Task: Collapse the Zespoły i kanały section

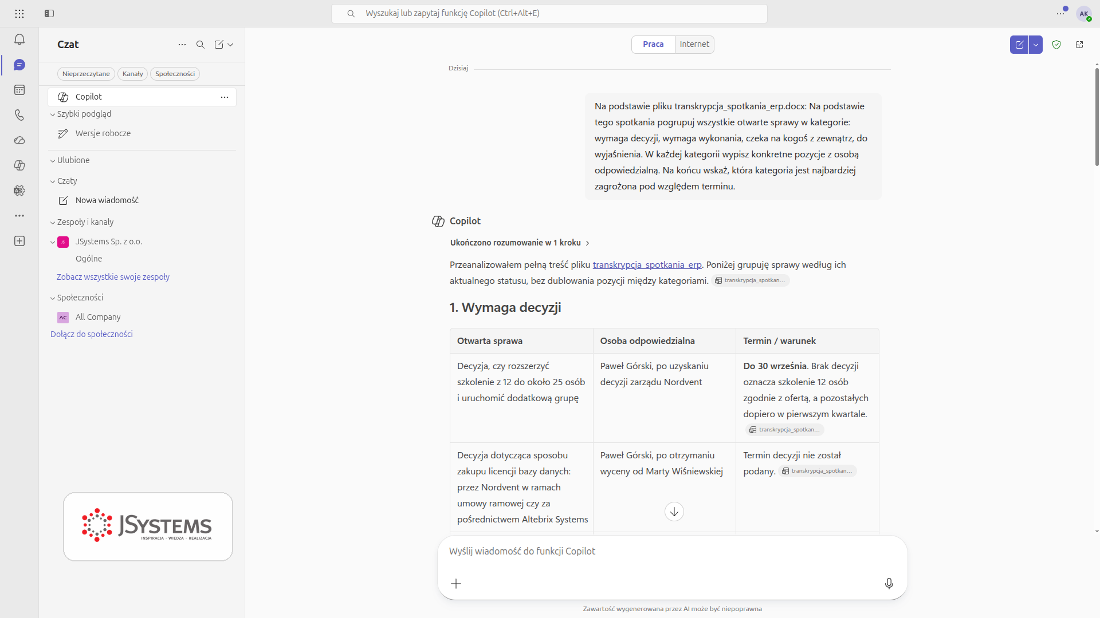Action: [x=53, y=223]
